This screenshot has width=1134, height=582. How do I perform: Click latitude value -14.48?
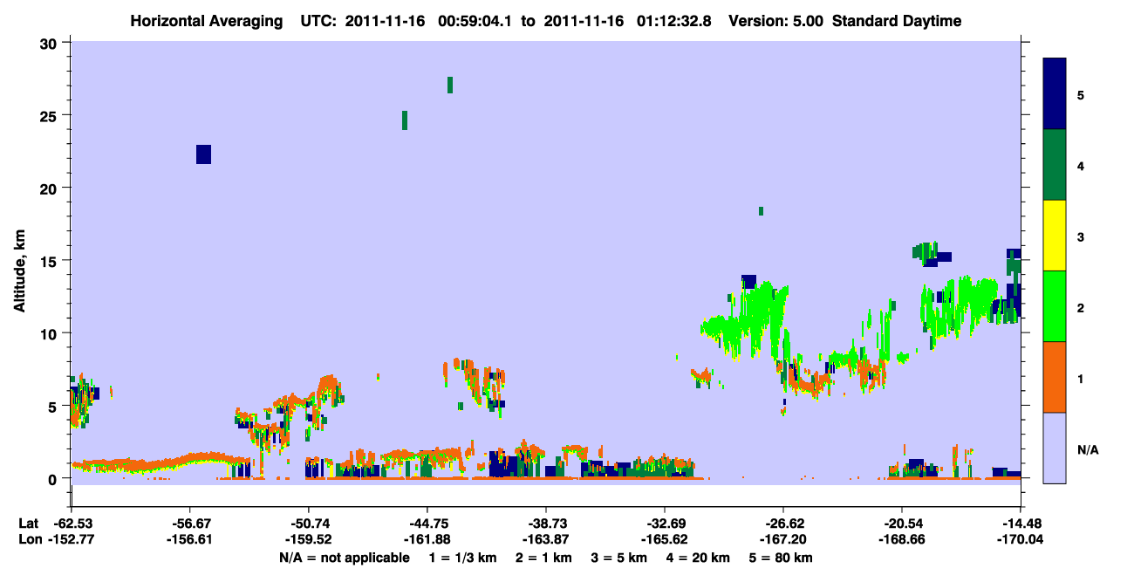pos(1021,524)
